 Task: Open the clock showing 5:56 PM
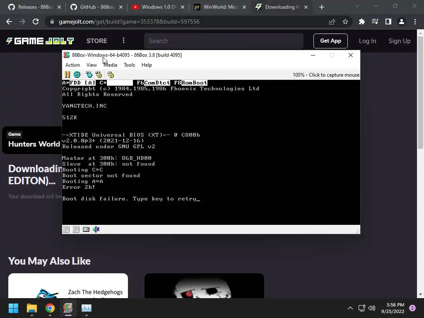(393, 308)
